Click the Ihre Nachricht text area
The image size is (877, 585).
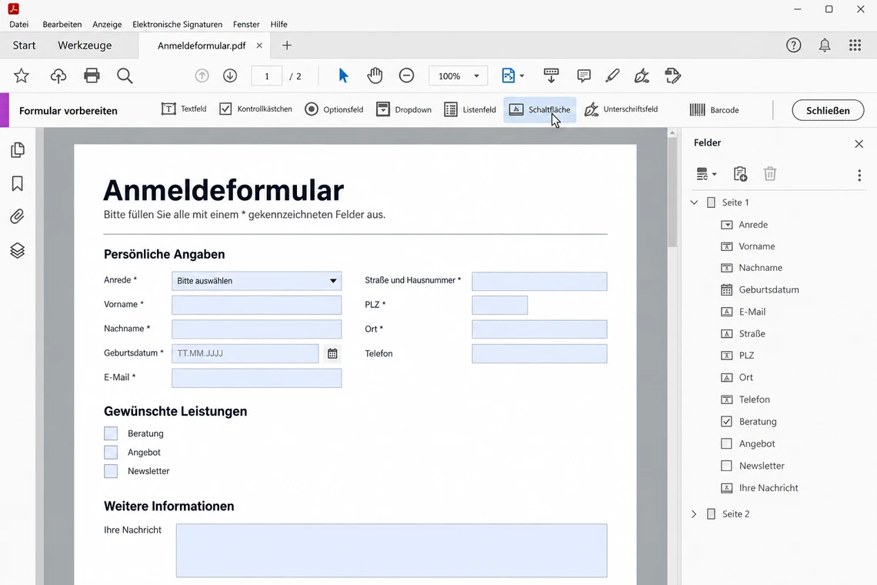(x=392, y=550)
